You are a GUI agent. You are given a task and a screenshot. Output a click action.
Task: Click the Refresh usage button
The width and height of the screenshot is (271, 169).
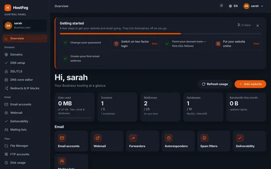215,84
